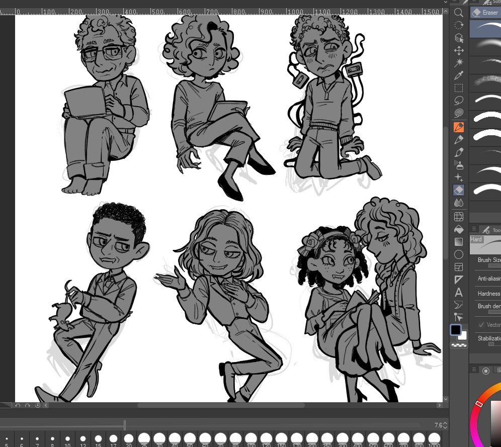The height and width of the screenshot is (447, 501).
Task: Open the color wheel panel menu
Action: point(474,370)
